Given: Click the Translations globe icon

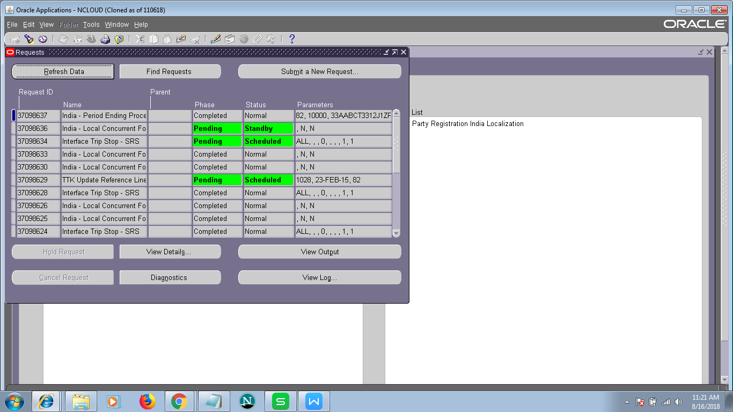Looking at the screenshot, I should click(244, 39).
